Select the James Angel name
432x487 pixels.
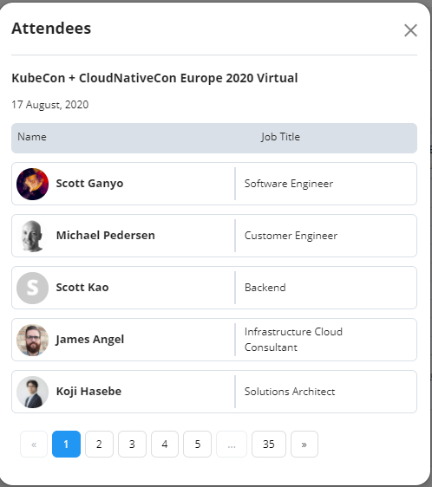[90, 339]
